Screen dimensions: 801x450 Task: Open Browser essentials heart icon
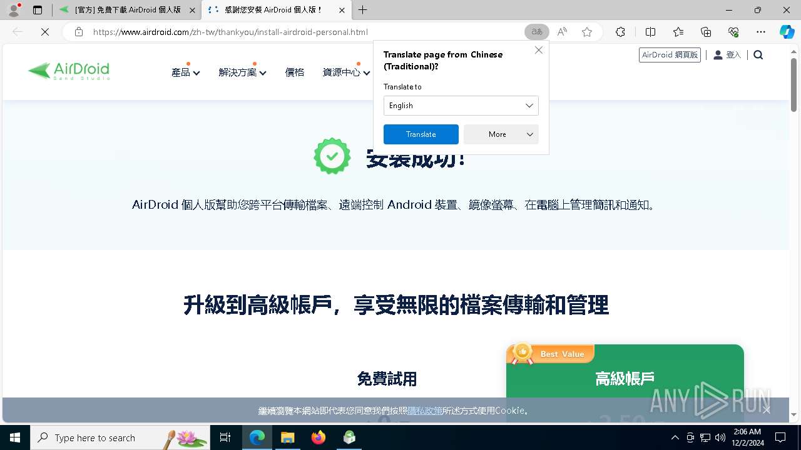(x=733, y=32)
